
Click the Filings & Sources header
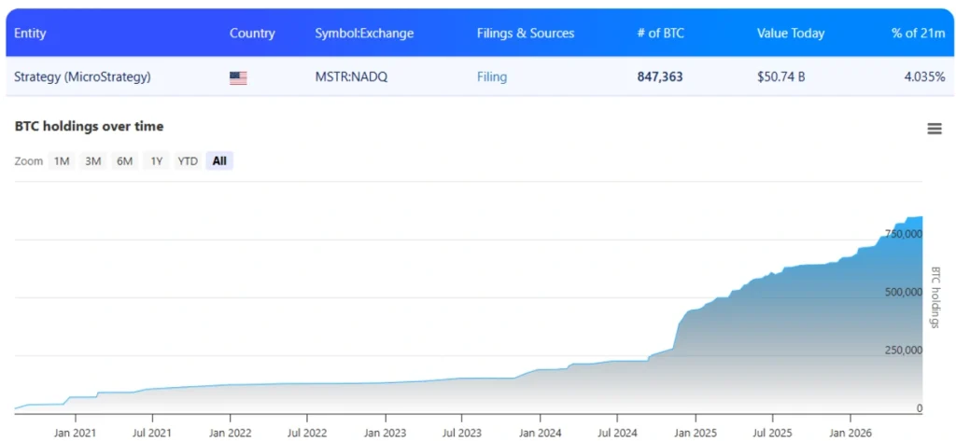[526, 34]
